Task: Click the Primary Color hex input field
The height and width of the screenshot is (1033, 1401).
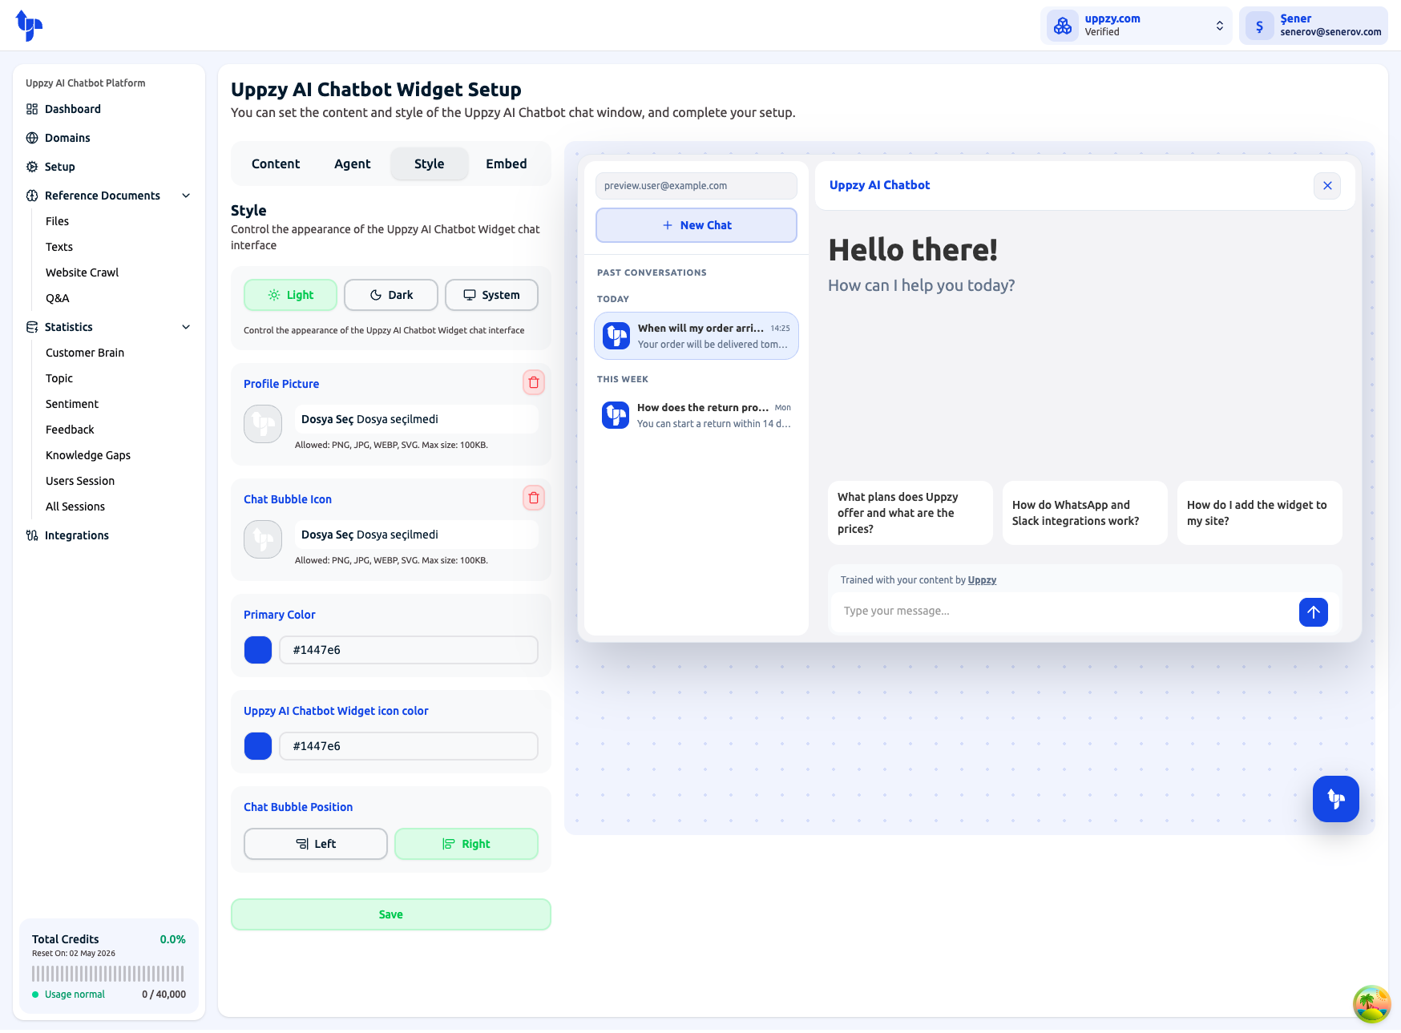Action: coord(409,650)
